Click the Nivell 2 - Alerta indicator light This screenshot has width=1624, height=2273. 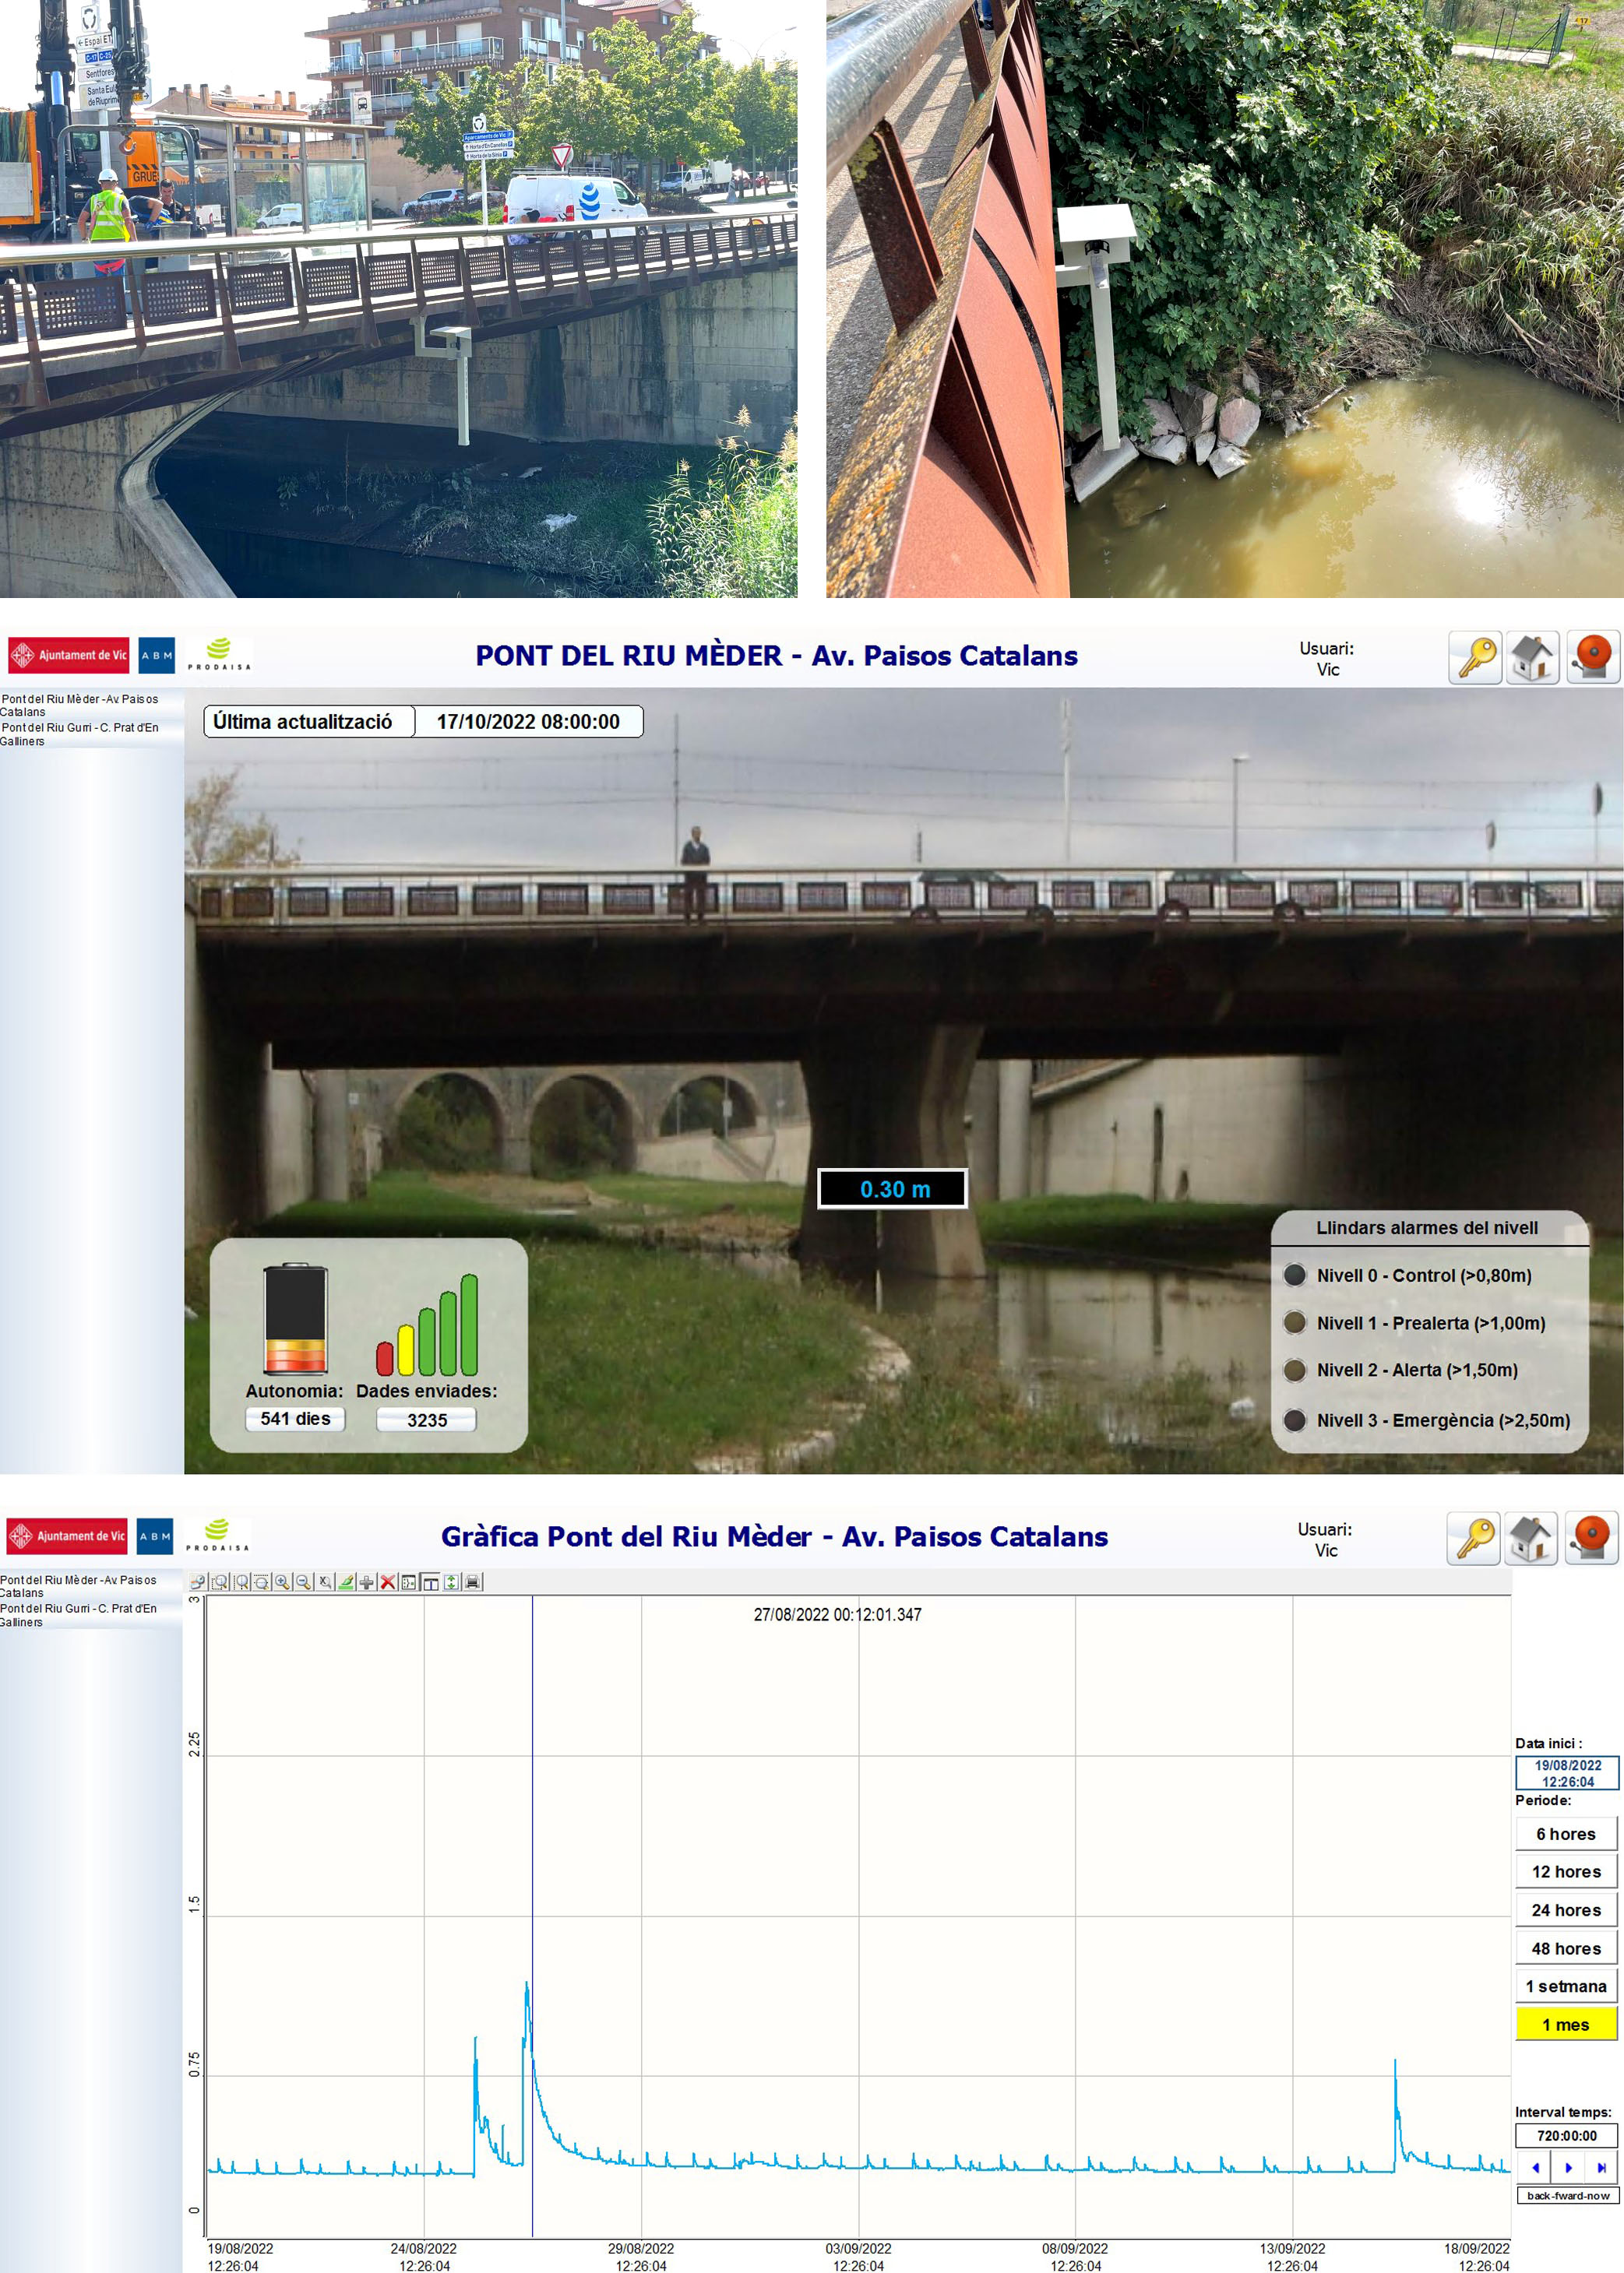[x=1295, y=1370]
